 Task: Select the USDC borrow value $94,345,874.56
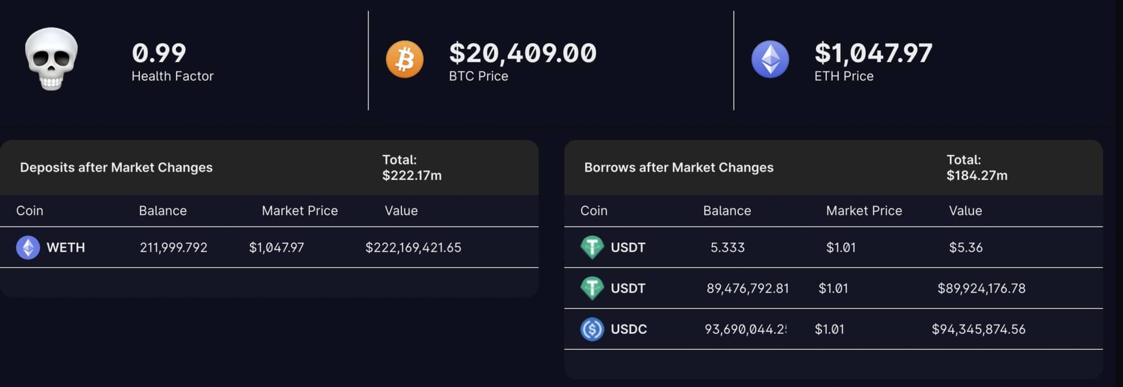[979, 329]
